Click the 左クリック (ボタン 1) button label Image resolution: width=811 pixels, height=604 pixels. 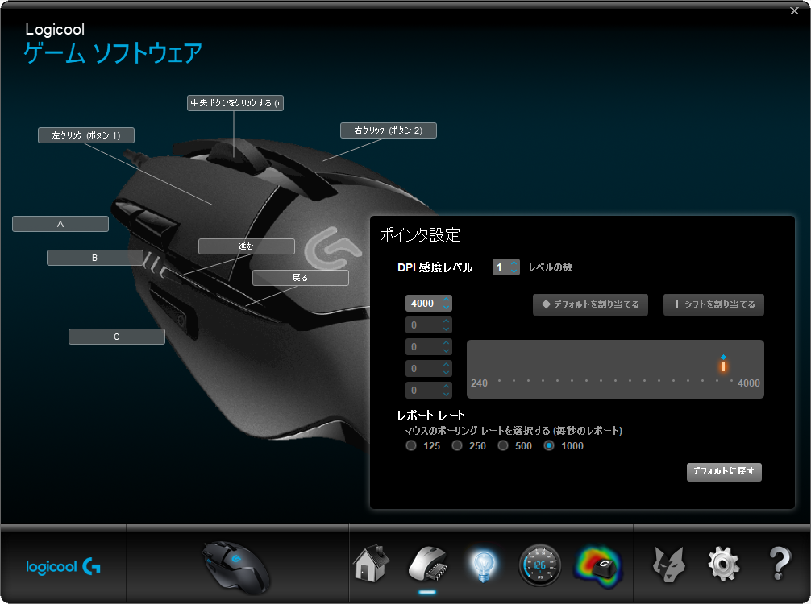86,135
